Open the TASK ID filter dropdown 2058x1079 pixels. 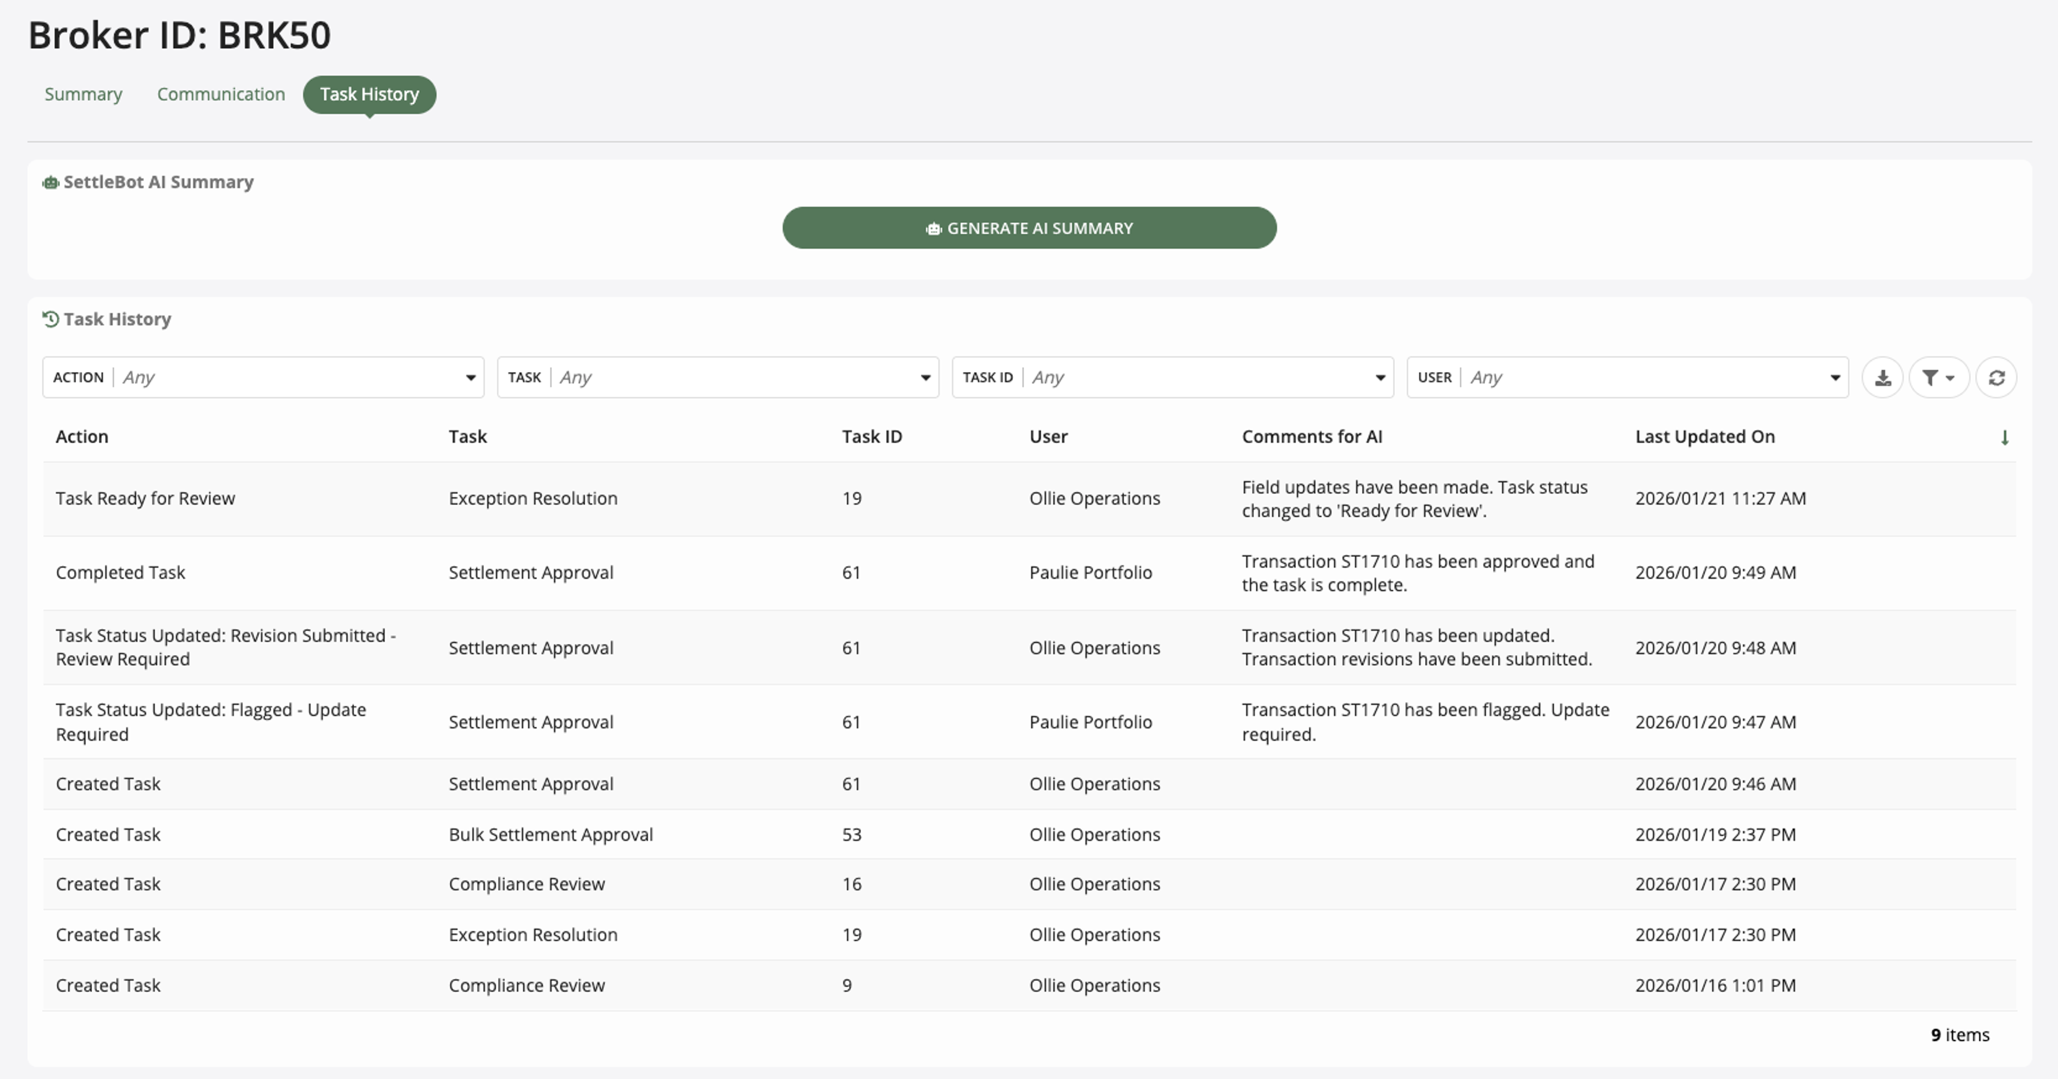(1172, 377)
